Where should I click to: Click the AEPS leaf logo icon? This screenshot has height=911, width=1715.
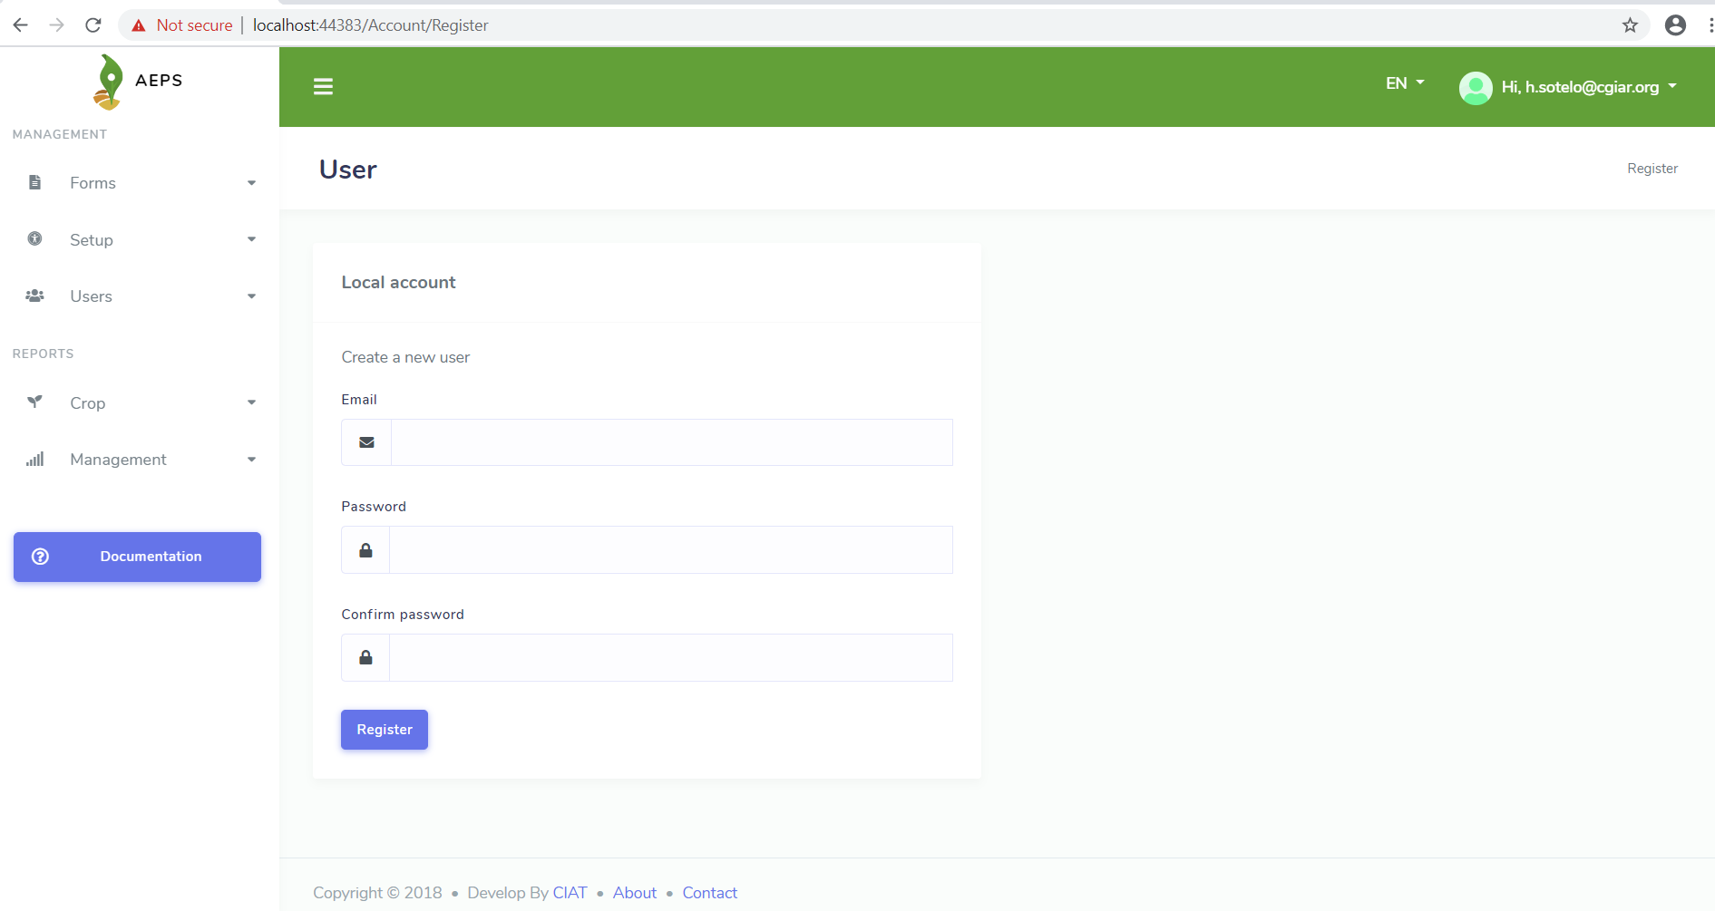pyautogui.click(x=108, y=82)
